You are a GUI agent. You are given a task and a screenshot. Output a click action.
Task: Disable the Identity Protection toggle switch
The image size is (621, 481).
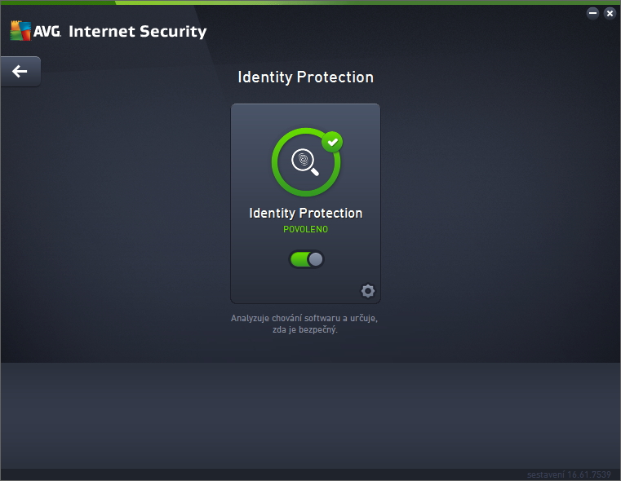click(x=307, y=259)
